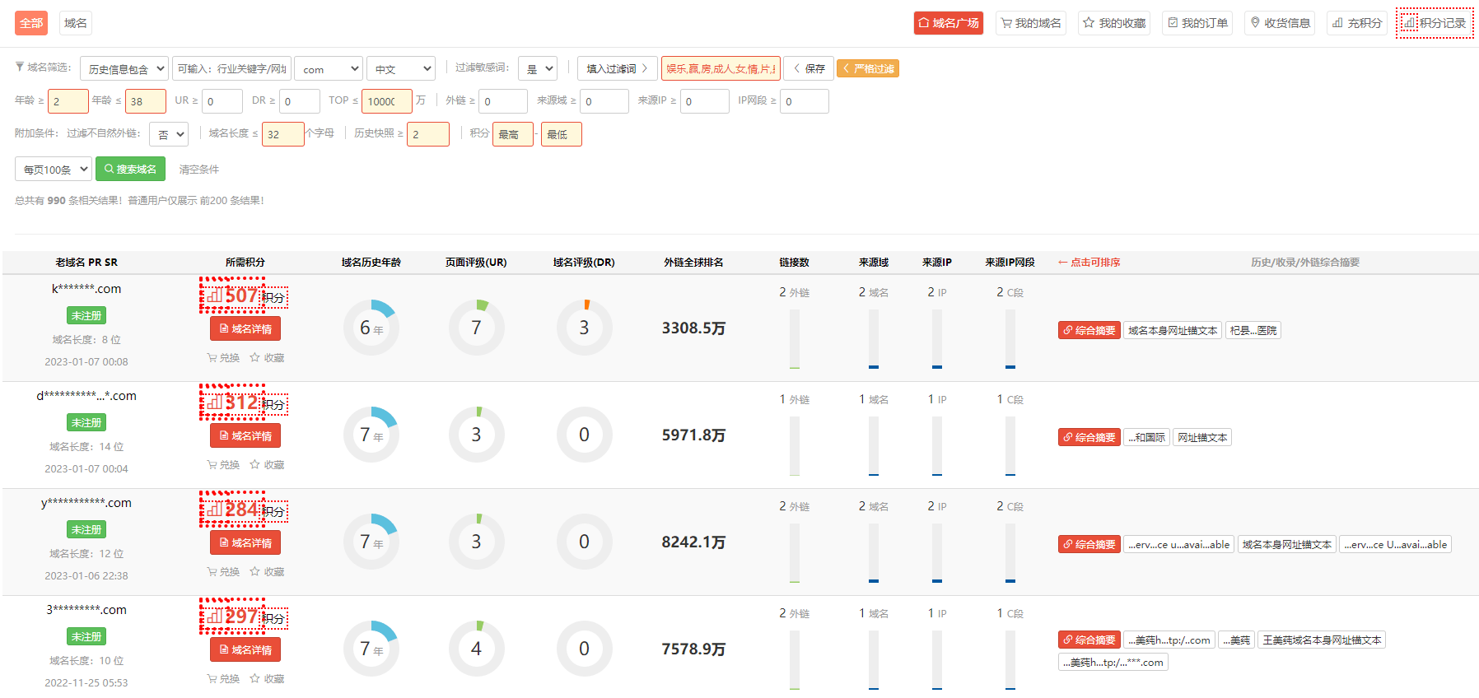This screenshot has height=698, width=1479.
Task: Click the 严格过滤 orange button
Action: tap(868, 68)
